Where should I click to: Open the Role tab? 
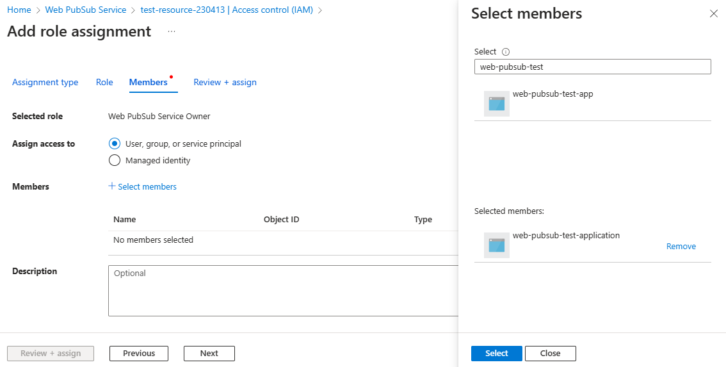[104, 82]
